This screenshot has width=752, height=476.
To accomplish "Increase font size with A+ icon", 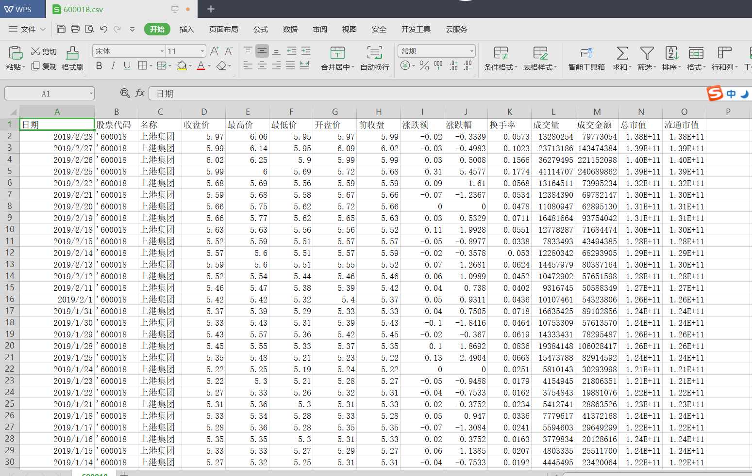I will click(x=215, y=51).
